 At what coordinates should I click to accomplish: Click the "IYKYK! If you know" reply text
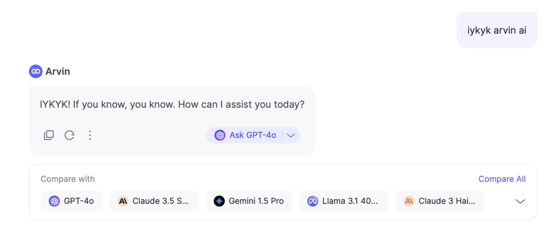172,104
